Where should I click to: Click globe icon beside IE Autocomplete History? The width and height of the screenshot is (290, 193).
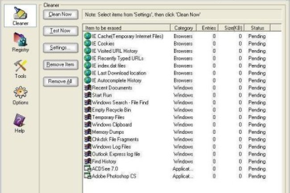click(87, 80)
